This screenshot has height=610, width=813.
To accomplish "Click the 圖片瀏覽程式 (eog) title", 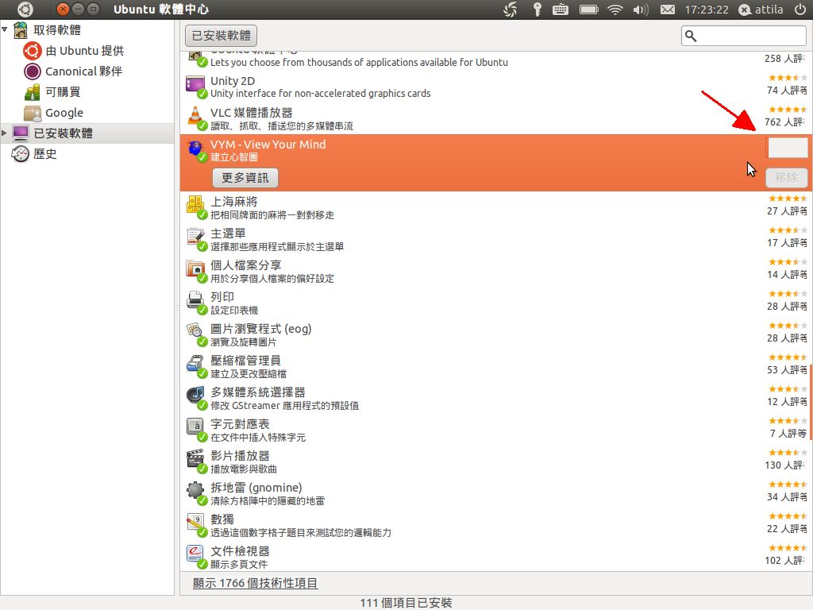I will tap(260, 329).
